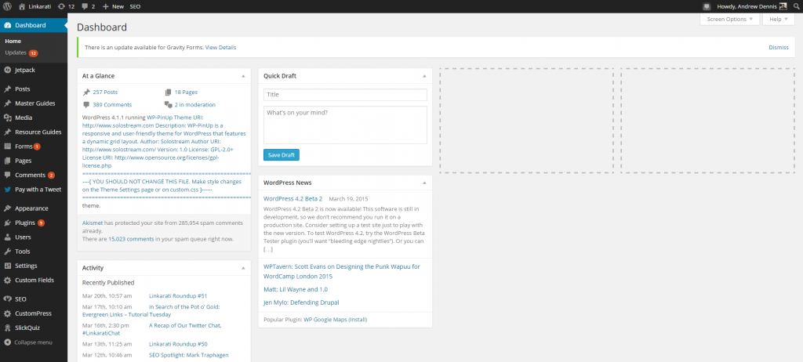
Task: Click the Andrew Dennis avatar thumbnail
Action: (x=783, y=6)
